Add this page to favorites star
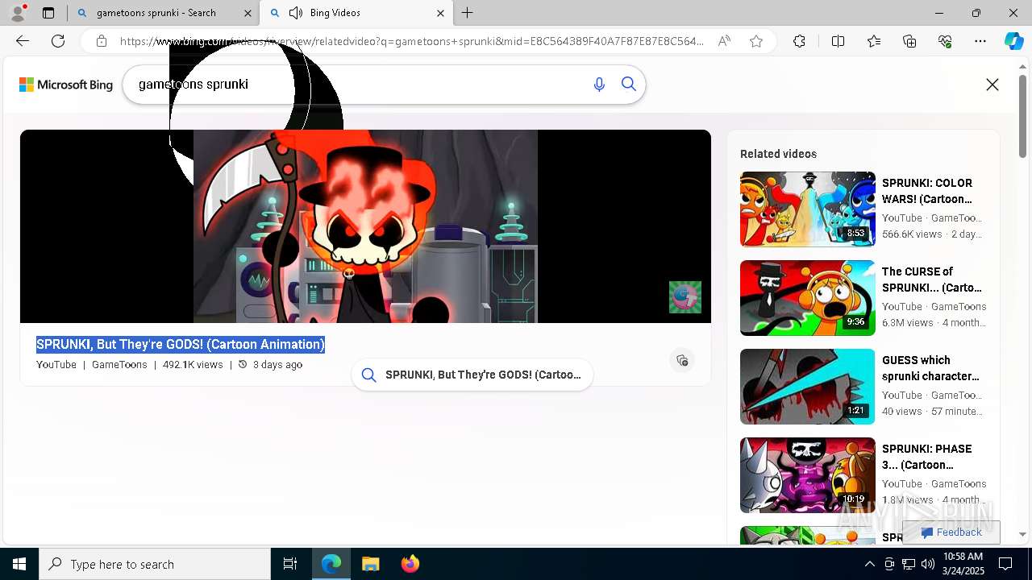 [756, 41]
